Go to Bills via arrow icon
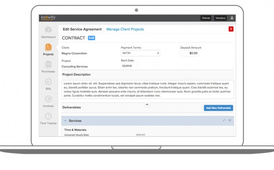Image resolution: width=274 pixels, height=170 pixels. pyautogui.click(x=48, y=82)
